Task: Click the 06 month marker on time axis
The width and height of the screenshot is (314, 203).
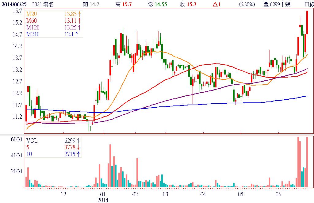Action: [278, 194]
